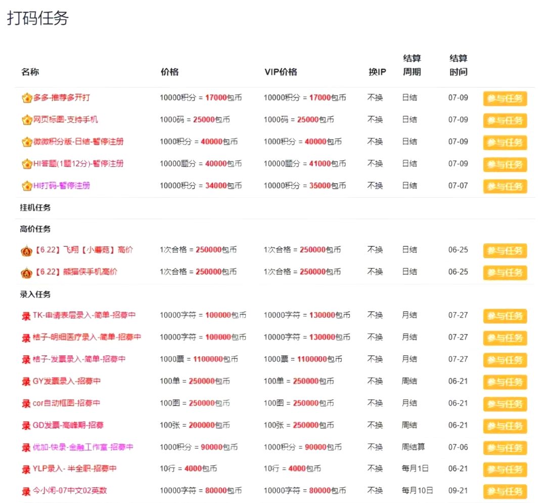
Task: Click the medal icon beside 【6.22】熊猫侠手机高价
Action: click(26, 272)
